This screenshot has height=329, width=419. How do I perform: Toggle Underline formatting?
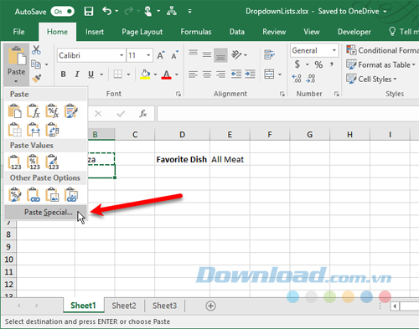[x=91, y=75]
